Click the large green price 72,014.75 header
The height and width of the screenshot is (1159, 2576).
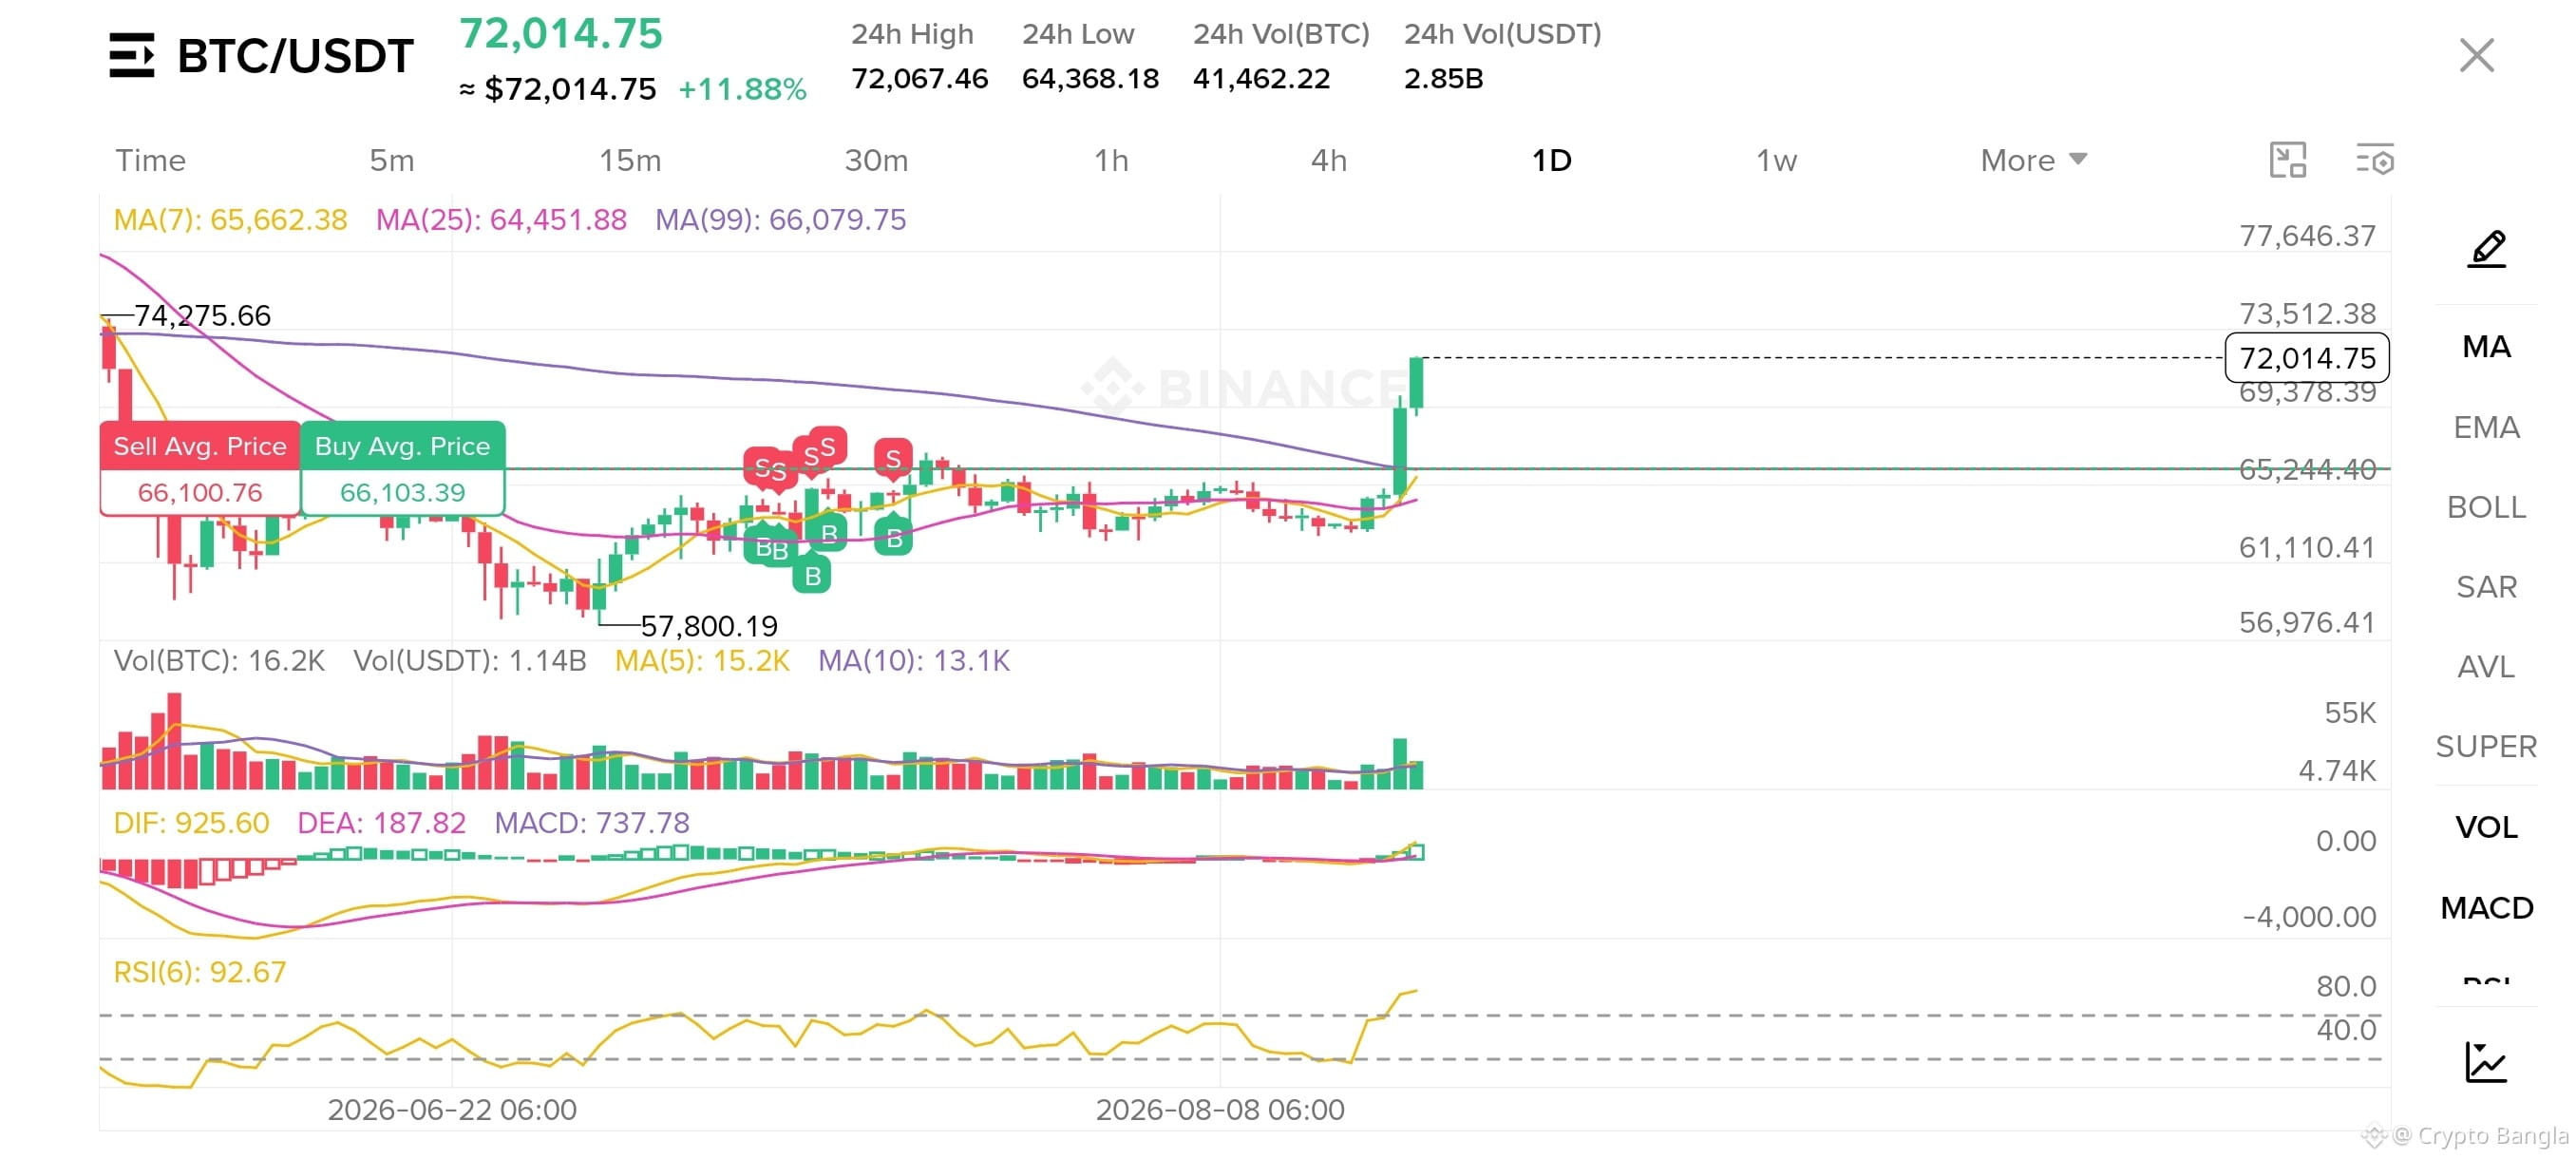click(560, 34)
